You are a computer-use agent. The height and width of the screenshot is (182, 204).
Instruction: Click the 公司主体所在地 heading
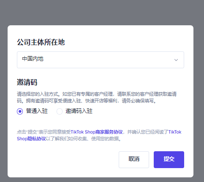pos(41,42)
